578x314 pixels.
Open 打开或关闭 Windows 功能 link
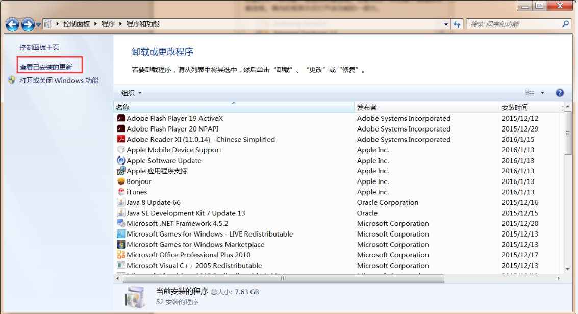[x=59, y=80]
